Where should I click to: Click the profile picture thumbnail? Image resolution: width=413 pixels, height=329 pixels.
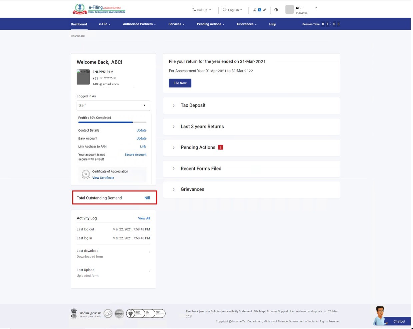(x=83, y=77)
